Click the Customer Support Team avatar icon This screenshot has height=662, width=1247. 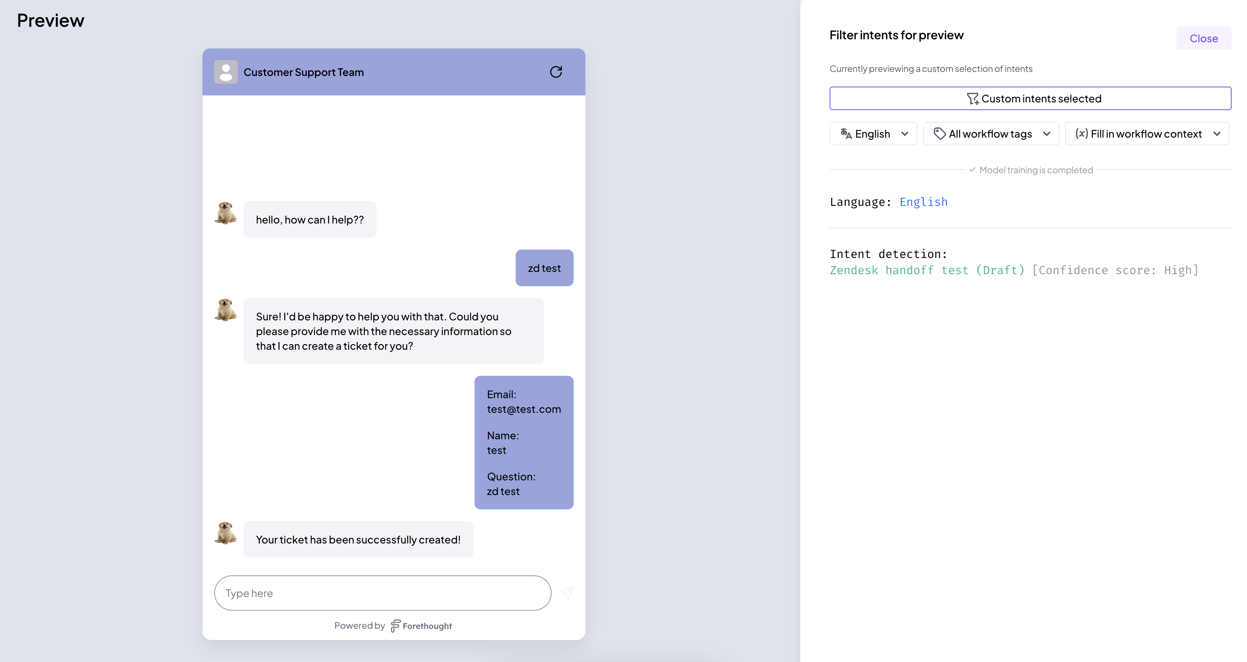226,72
